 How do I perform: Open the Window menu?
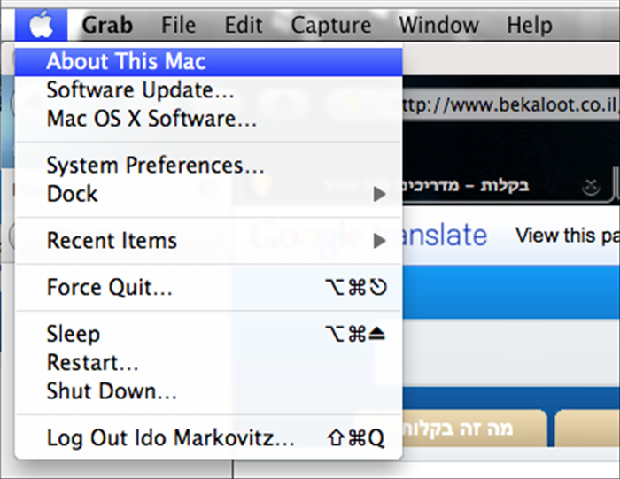tap(438, 26)
